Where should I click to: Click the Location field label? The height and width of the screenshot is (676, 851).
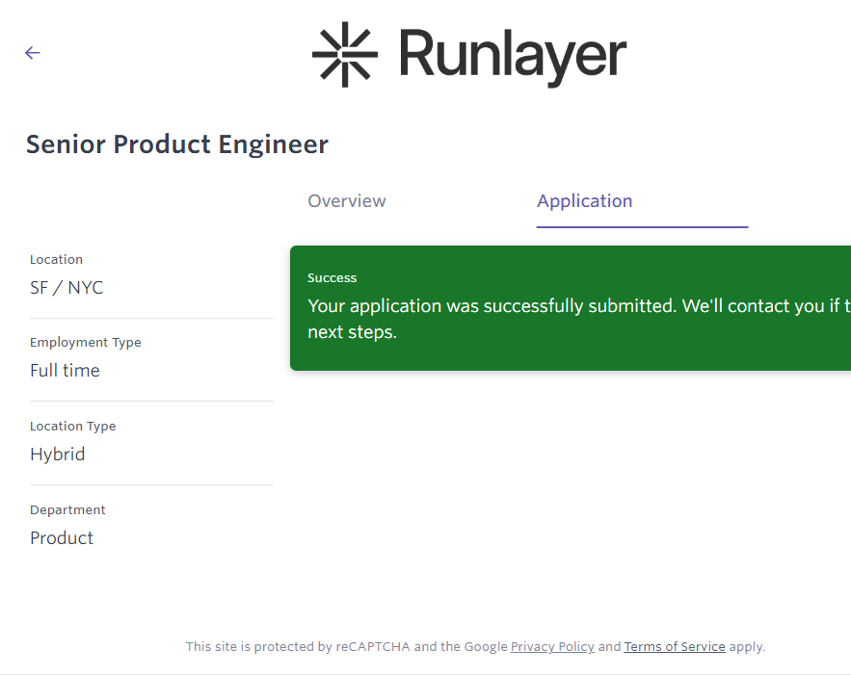coord(56,260)
